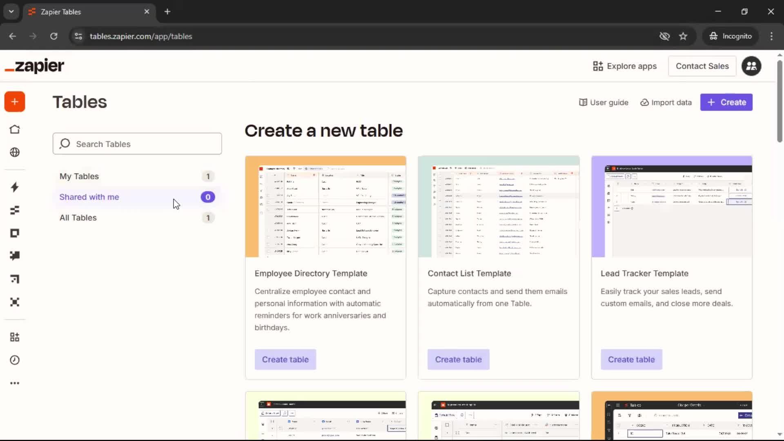784x441 pixels.
Task: Open Employee Directory Template thumbnail
Action: pos(325,207)
